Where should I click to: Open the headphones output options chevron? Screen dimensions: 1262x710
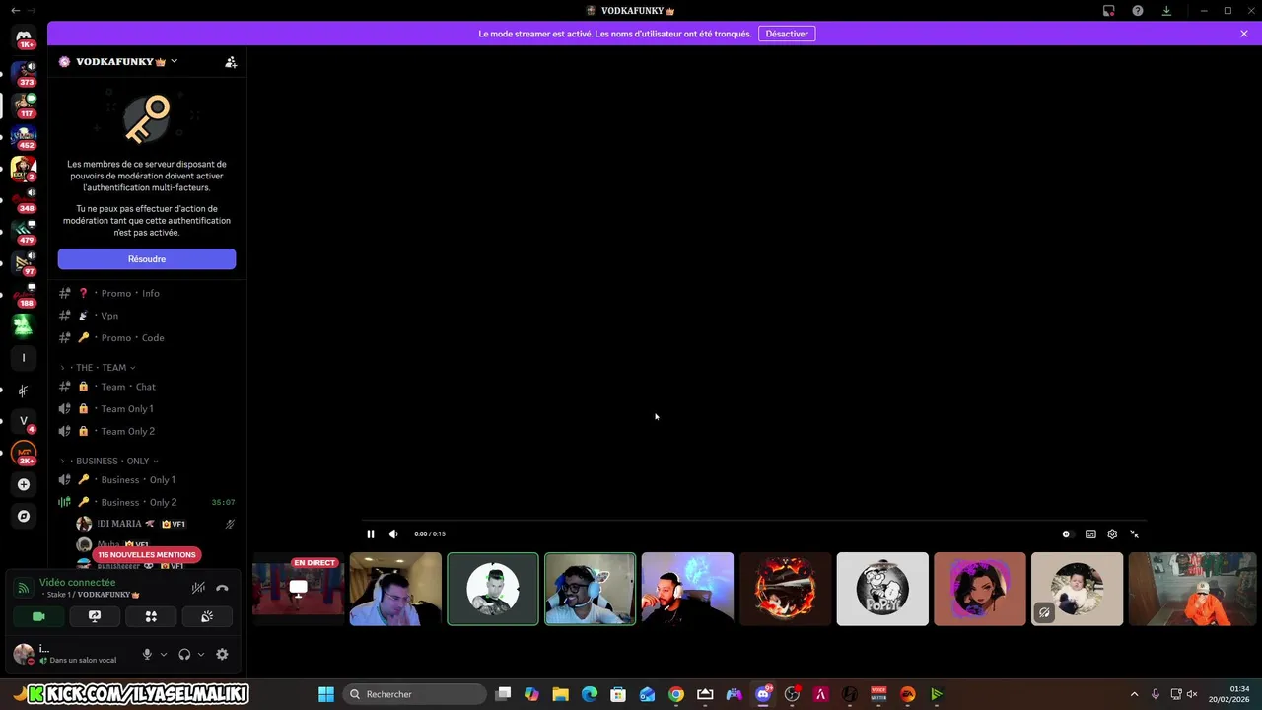(201, 654)
